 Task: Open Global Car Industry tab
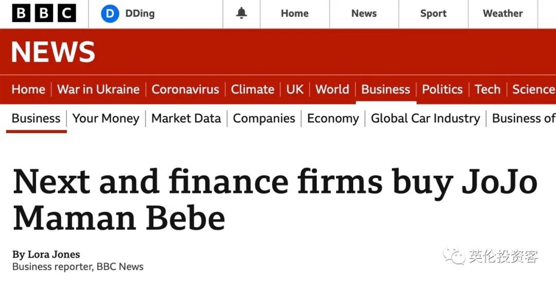[x=425, y=119]
